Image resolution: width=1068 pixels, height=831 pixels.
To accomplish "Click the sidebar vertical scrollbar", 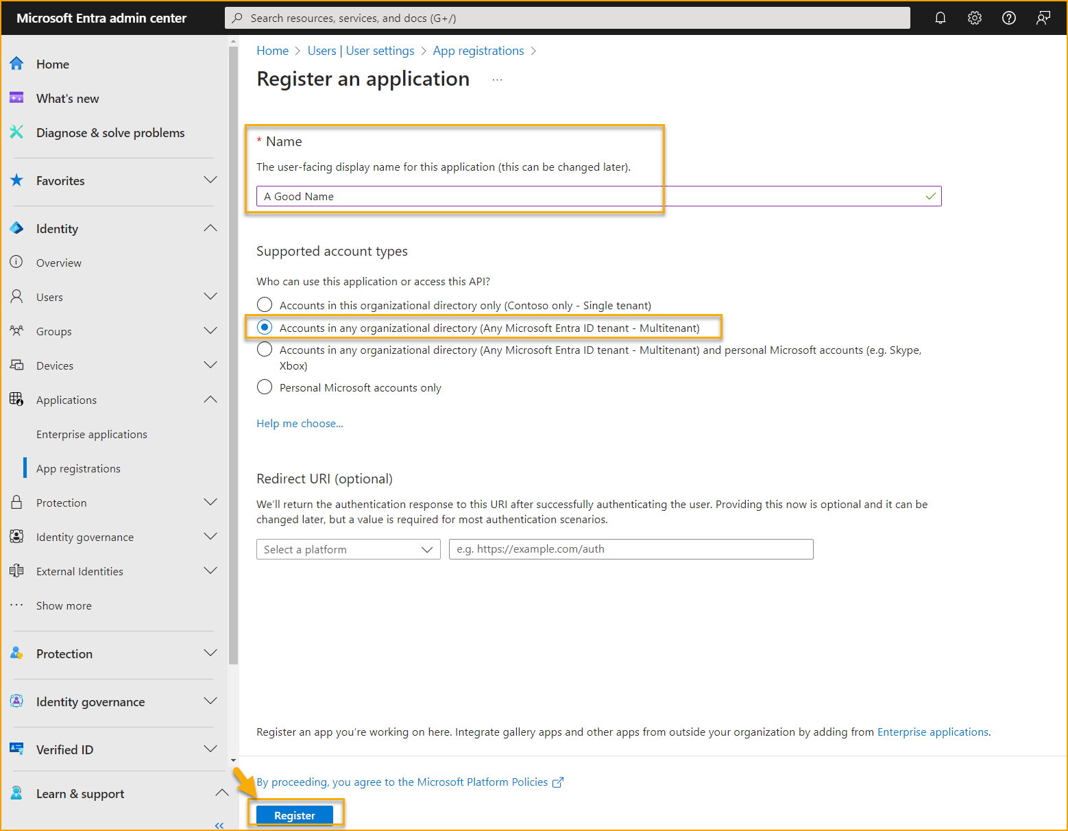I will [233, 357].
